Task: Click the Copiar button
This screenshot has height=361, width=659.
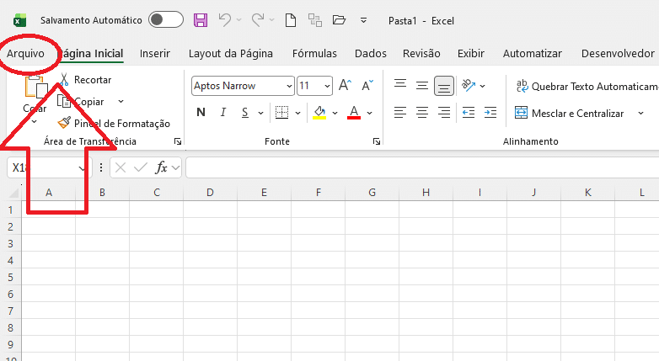Action: pos(81,102)
